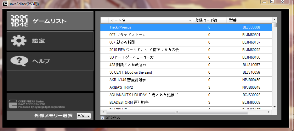294x131 pixels.
Task: Select the .hack//Versus row
Action: [x=186, y=27]
